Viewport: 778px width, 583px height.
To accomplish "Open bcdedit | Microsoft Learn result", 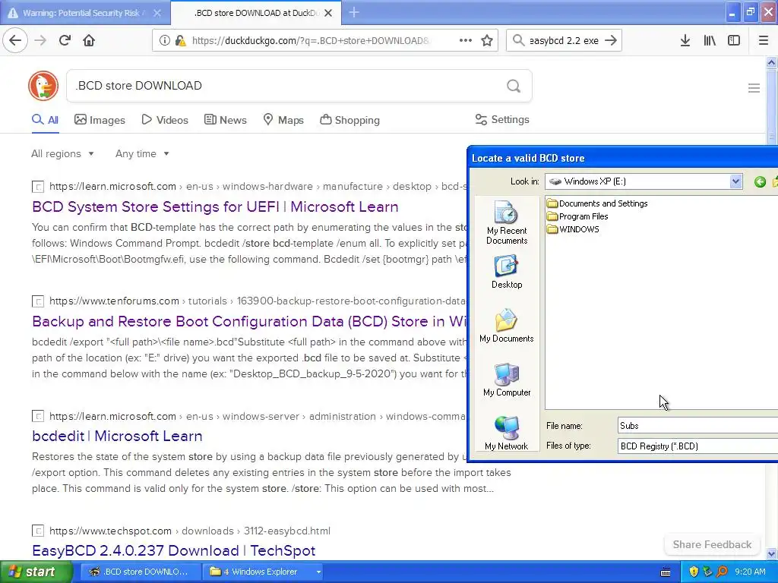I will pos(117,436).
